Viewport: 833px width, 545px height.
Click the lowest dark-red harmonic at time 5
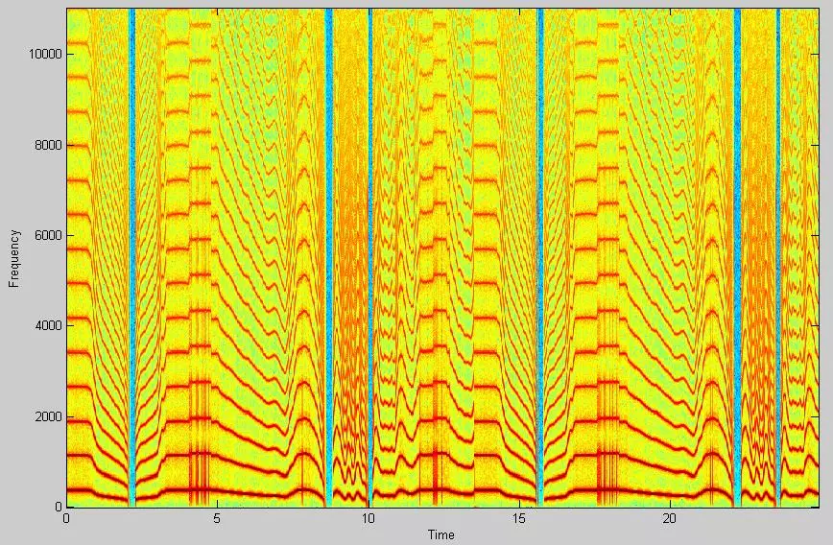[x=217, y=492]
